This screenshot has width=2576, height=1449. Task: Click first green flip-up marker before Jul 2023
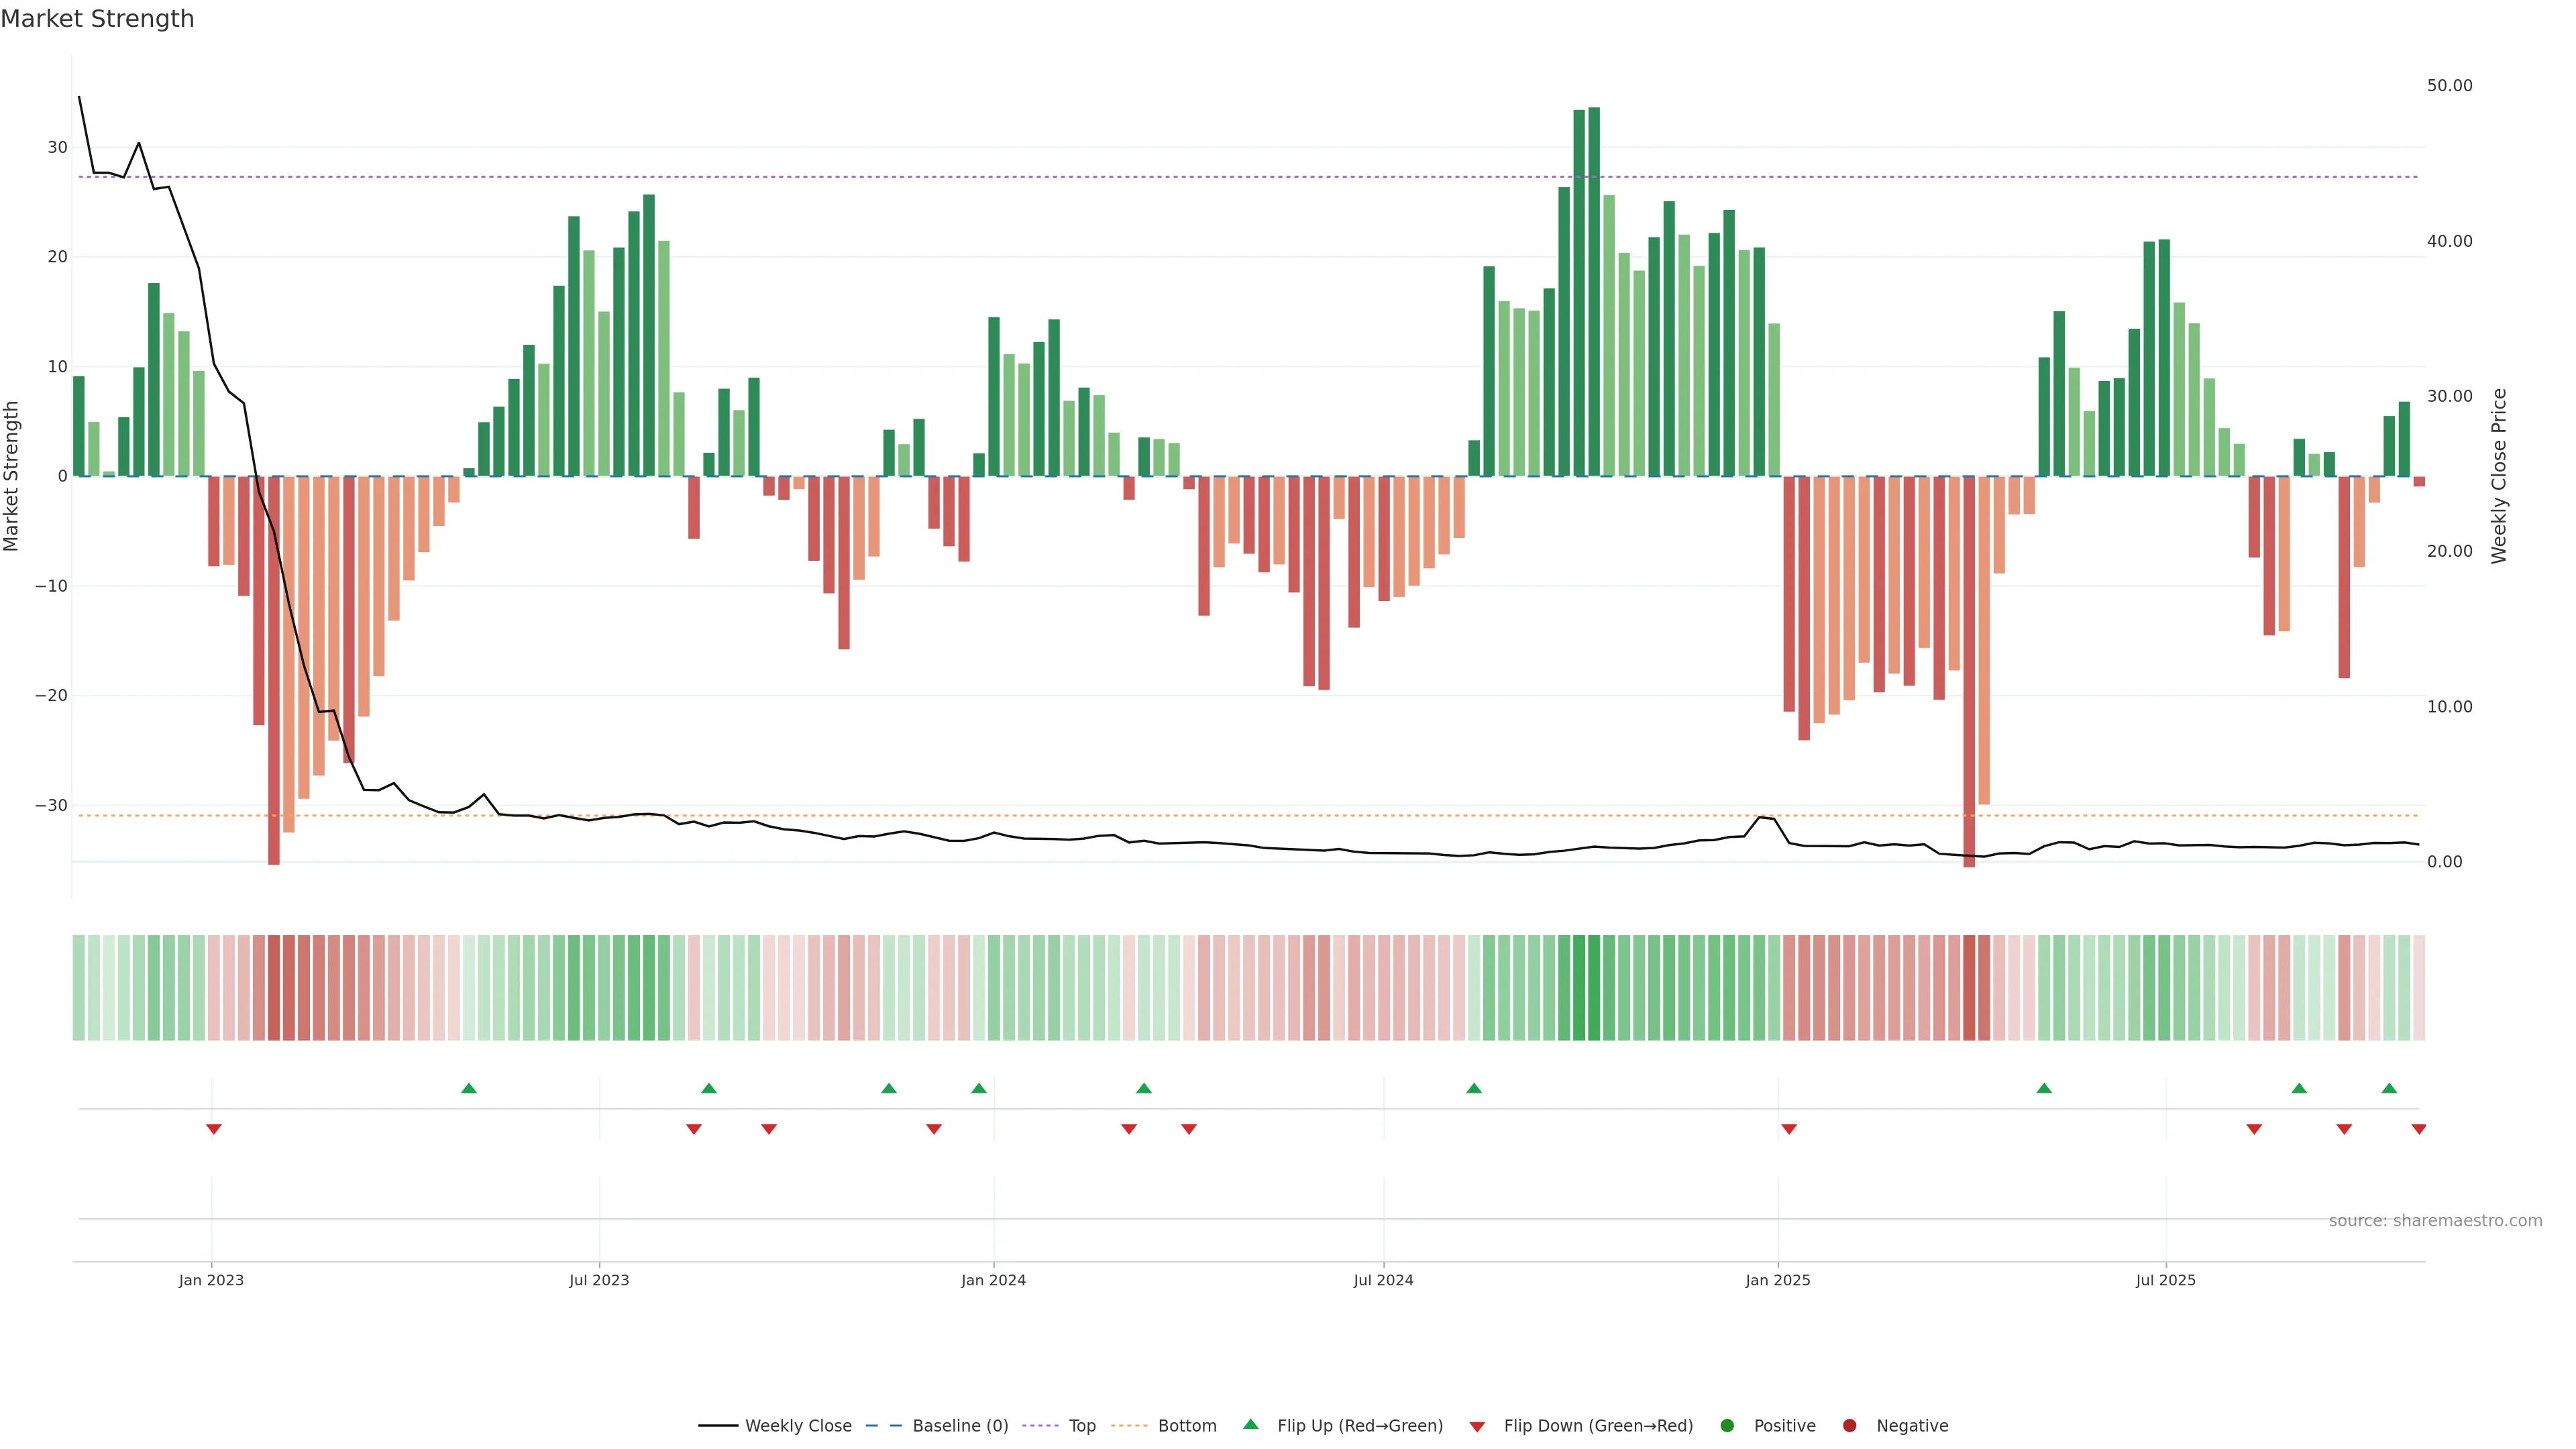(468, 1088)
